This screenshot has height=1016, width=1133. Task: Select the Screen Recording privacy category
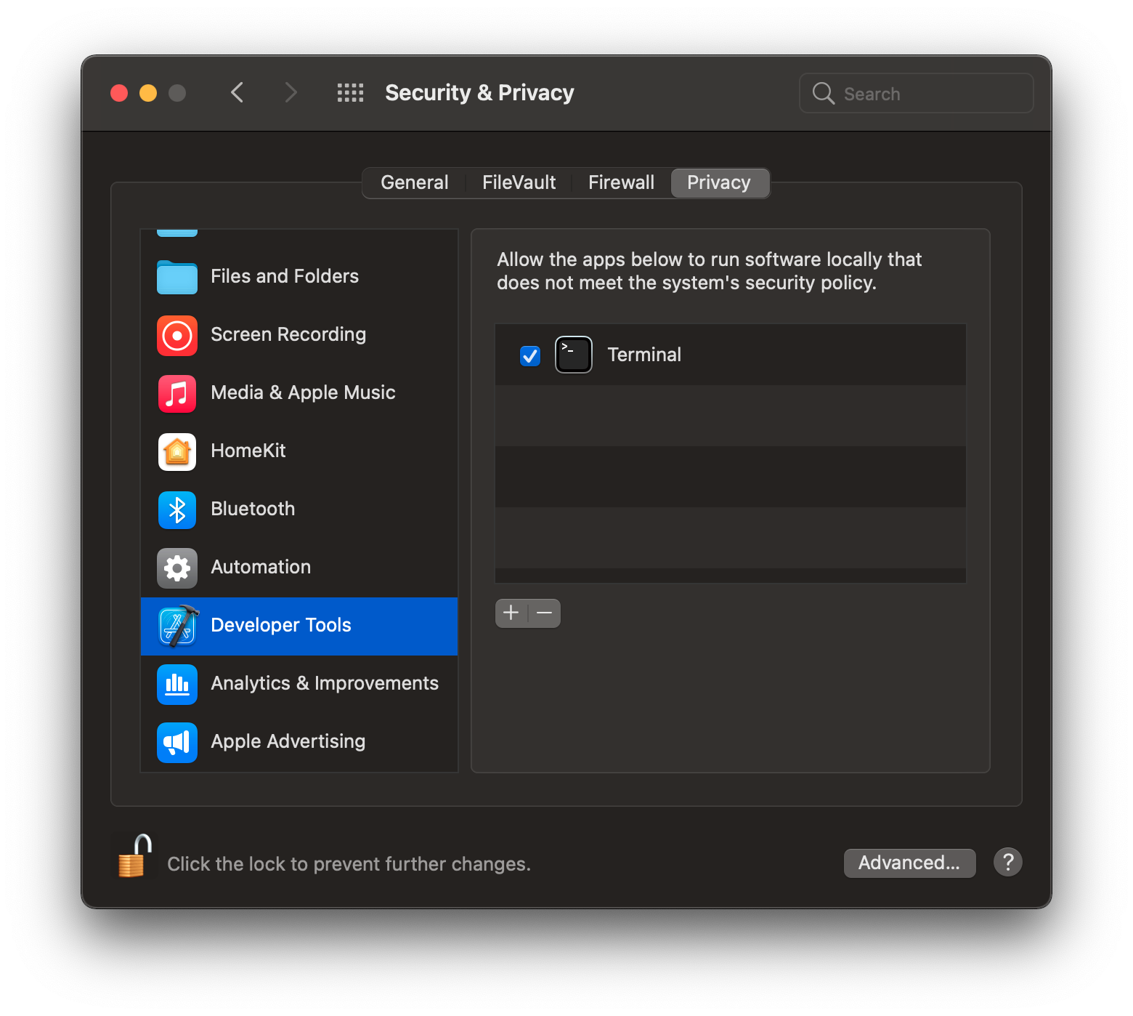click(x=288, y=334)
